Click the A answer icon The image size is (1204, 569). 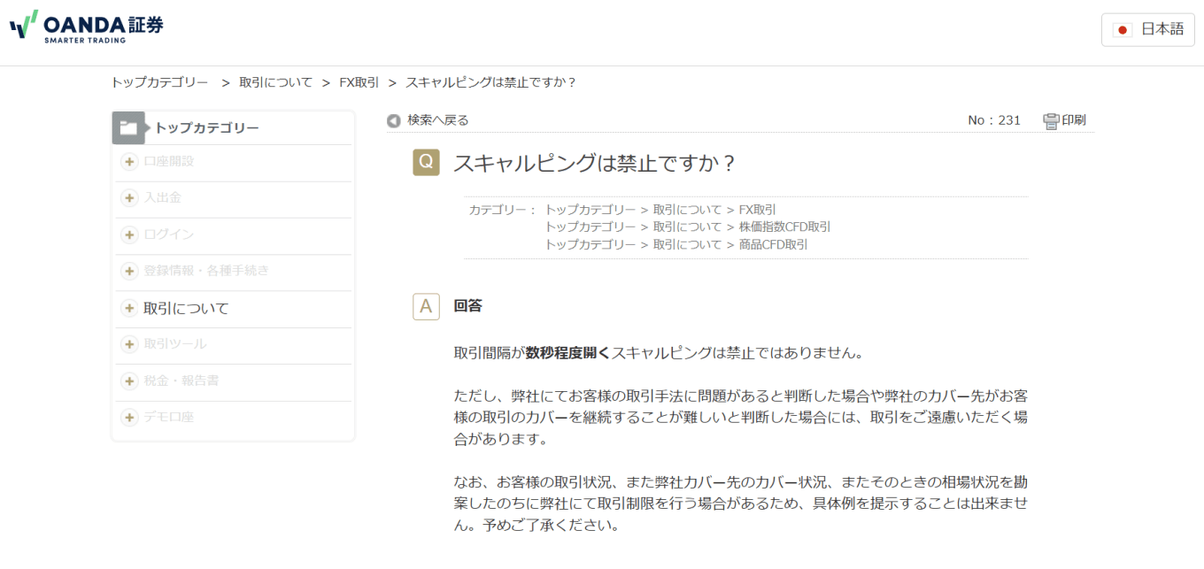426,305
